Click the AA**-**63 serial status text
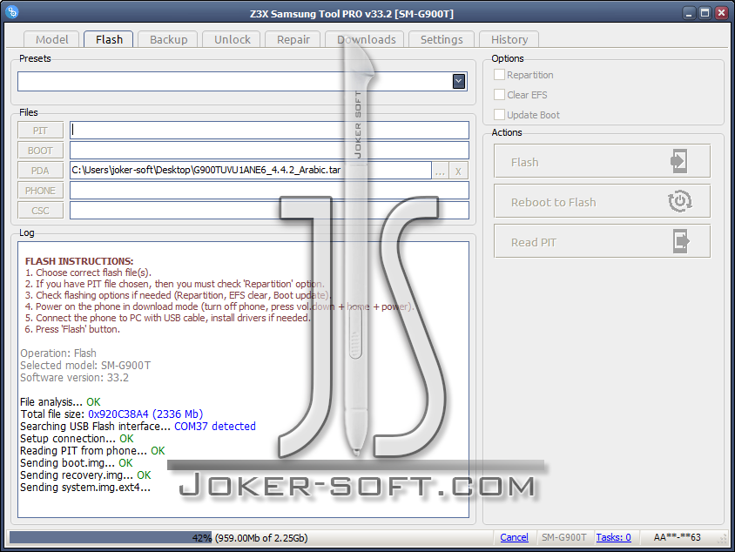Viewport: 735px width, 552px height. tap(677, 537)
